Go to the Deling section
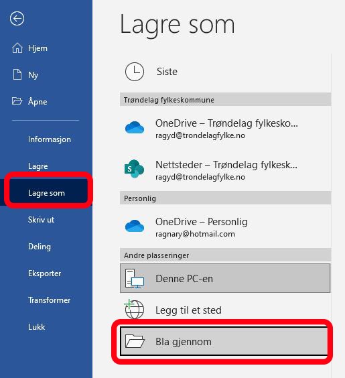This screenshot has width=345, height=378. (40, 247)
